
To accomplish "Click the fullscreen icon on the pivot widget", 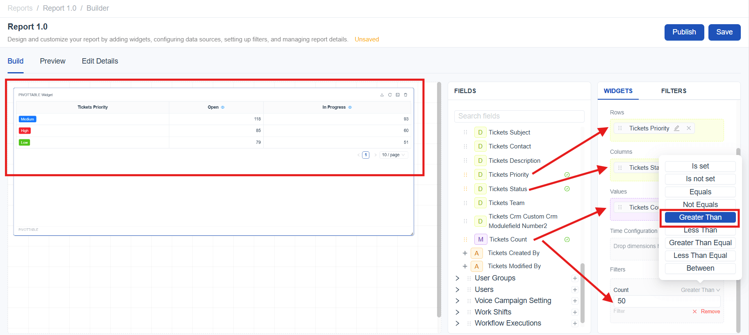I will tap(398, 95).
